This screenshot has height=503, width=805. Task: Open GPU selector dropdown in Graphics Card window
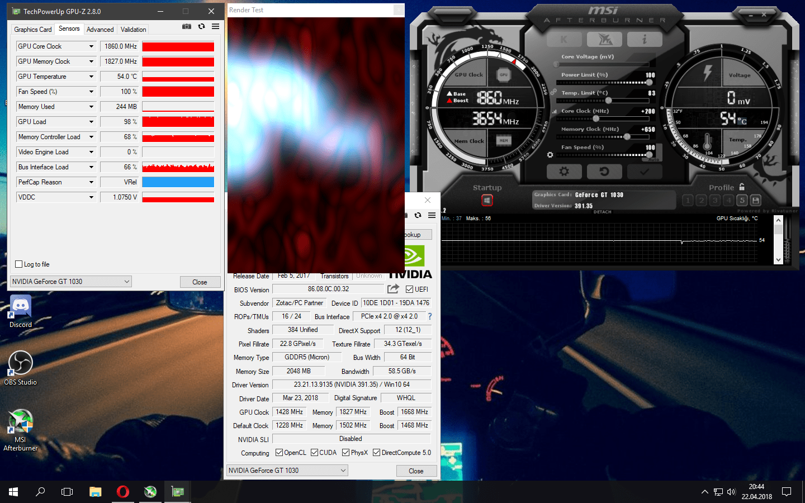tap(287, 471)
